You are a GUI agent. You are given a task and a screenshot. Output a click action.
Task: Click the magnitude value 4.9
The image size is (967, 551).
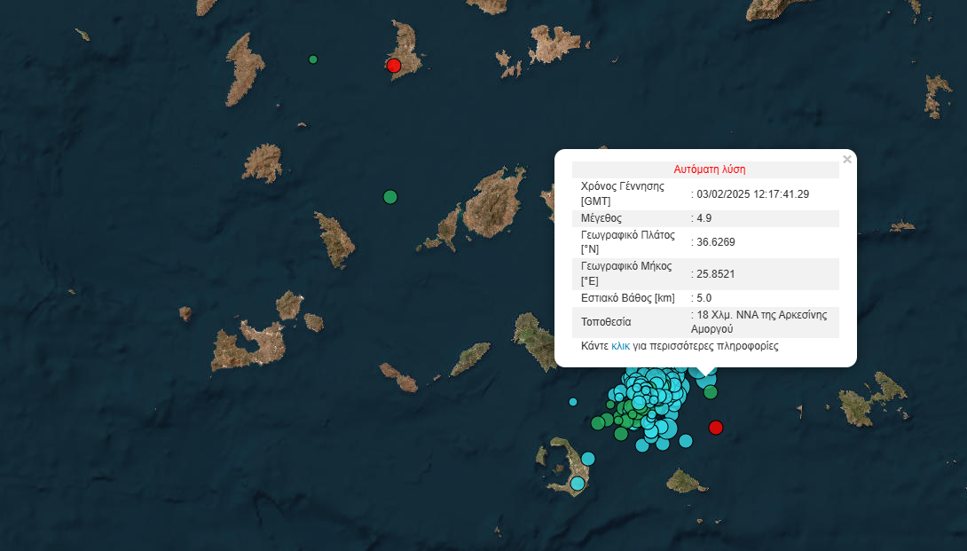click(704, 218)
